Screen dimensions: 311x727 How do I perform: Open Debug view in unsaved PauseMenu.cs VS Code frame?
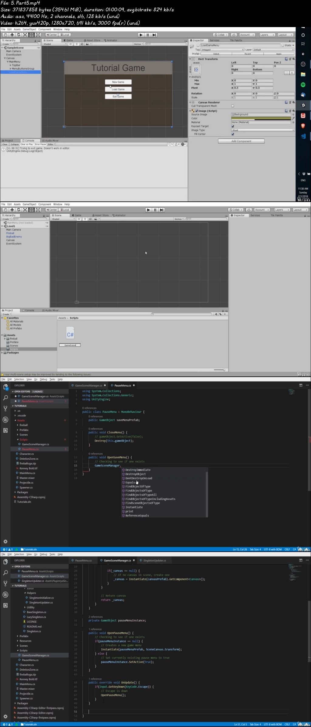pos(5,420)
